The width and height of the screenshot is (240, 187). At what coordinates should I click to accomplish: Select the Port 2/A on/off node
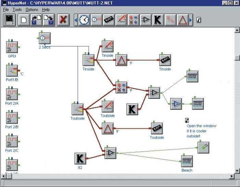pyautogui.click(x=12, y=94)
